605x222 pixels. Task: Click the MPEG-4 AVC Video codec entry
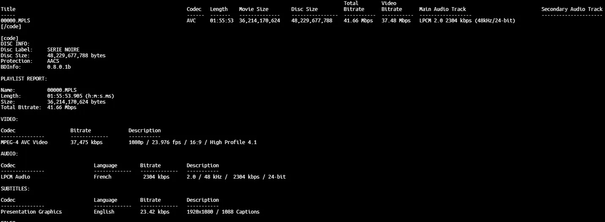coord(24,142)
